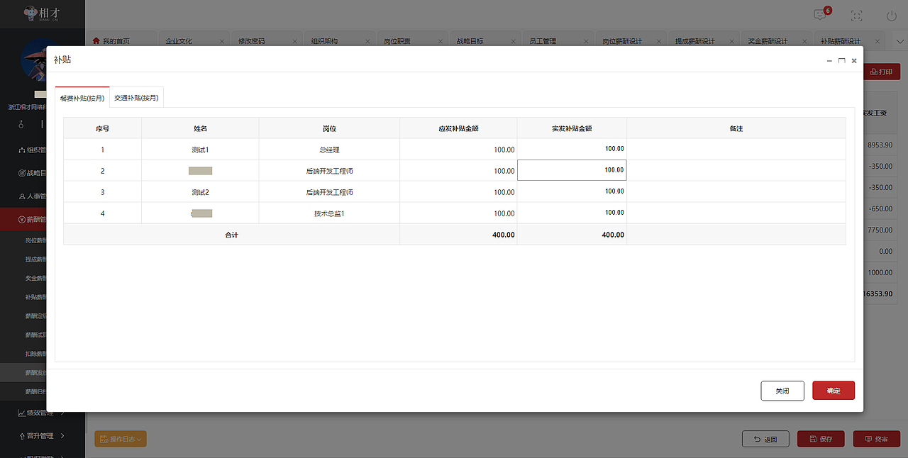Viewport: 908px width, 458px height.
Task: Click the power logout icon
Action: click(892, 16)
